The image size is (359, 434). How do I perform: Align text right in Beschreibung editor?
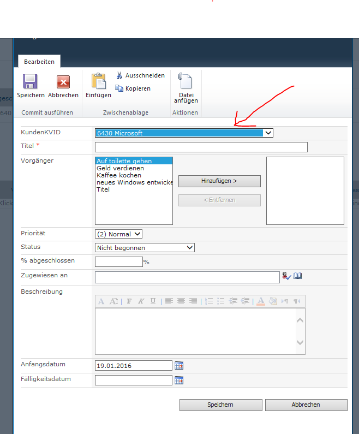coord(193,301)
